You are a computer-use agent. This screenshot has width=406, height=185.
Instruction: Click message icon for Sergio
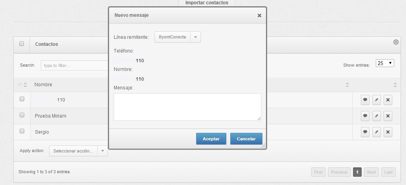pos(365,132)
